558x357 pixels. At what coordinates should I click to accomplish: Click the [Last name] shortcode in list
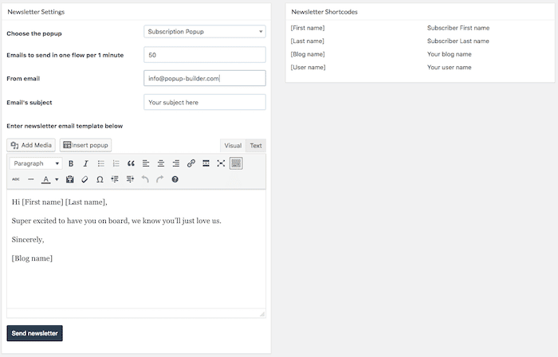[307, 41]
